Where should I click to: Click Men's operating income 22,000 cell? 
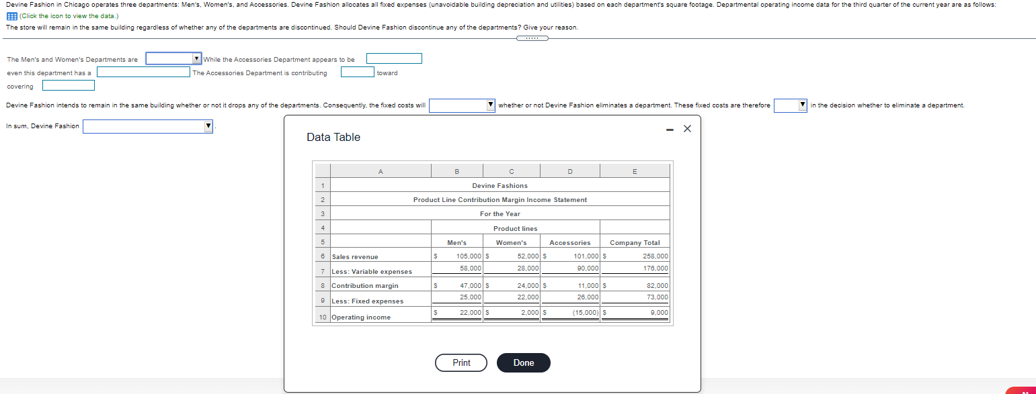coord(456,313)
